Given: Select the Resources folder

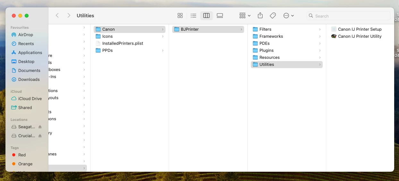Looking at the screenshot, I should click(287, 57).
